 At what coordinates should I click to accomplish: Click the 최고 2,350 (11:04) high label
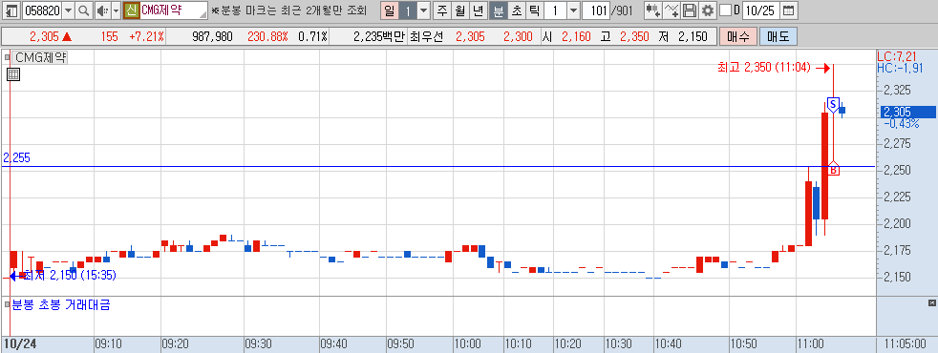tap(763, 68)
